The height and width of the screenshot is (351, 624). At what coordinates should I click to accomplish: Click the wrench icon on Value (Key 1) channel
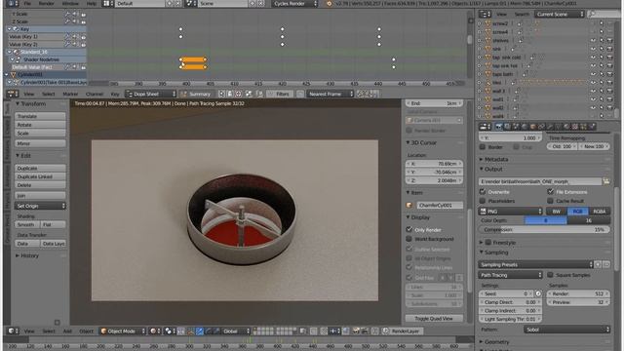click(x=67, y=37)
